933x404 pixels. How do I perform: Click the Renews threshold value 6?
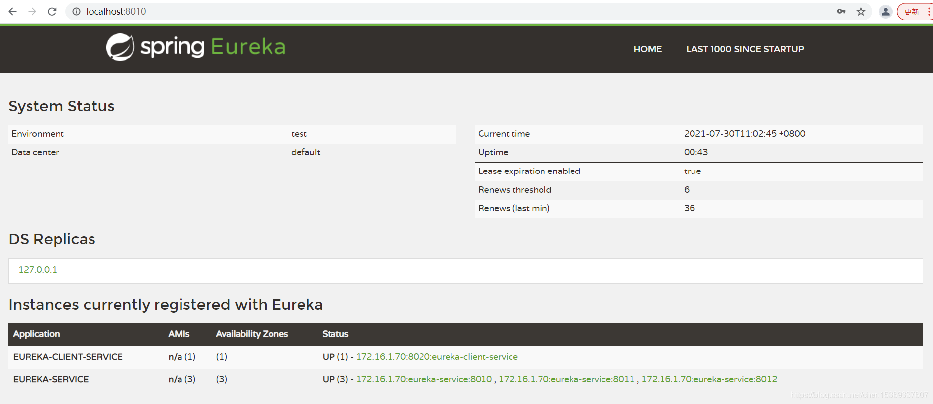(x=687, y=190)
